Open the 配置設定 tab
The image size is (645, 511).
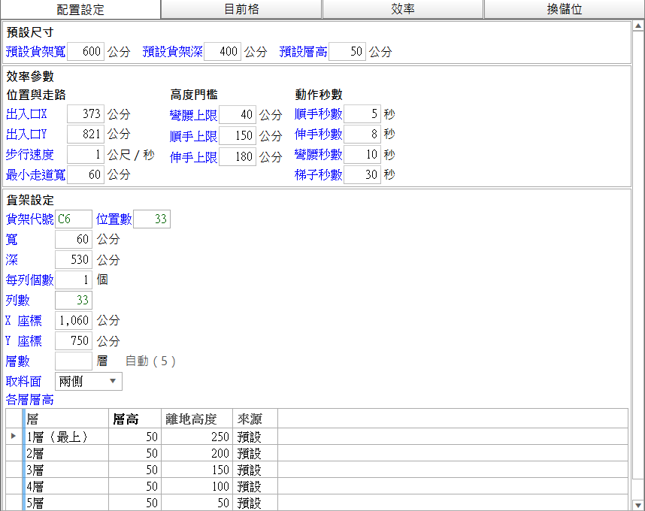click(80, 10)
